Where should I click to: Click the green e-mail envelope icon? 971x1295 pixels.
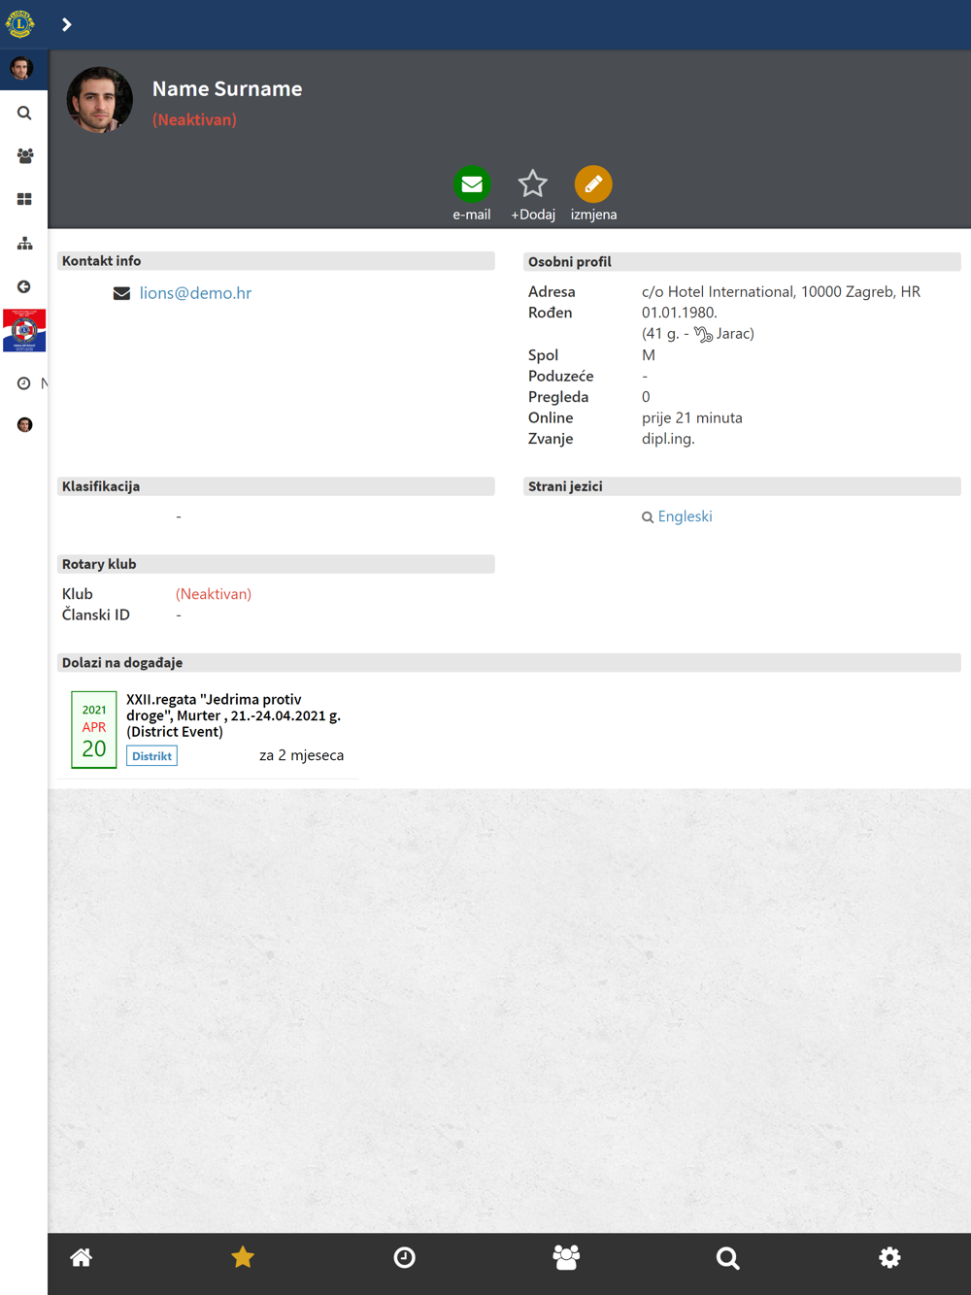[472, 184]
